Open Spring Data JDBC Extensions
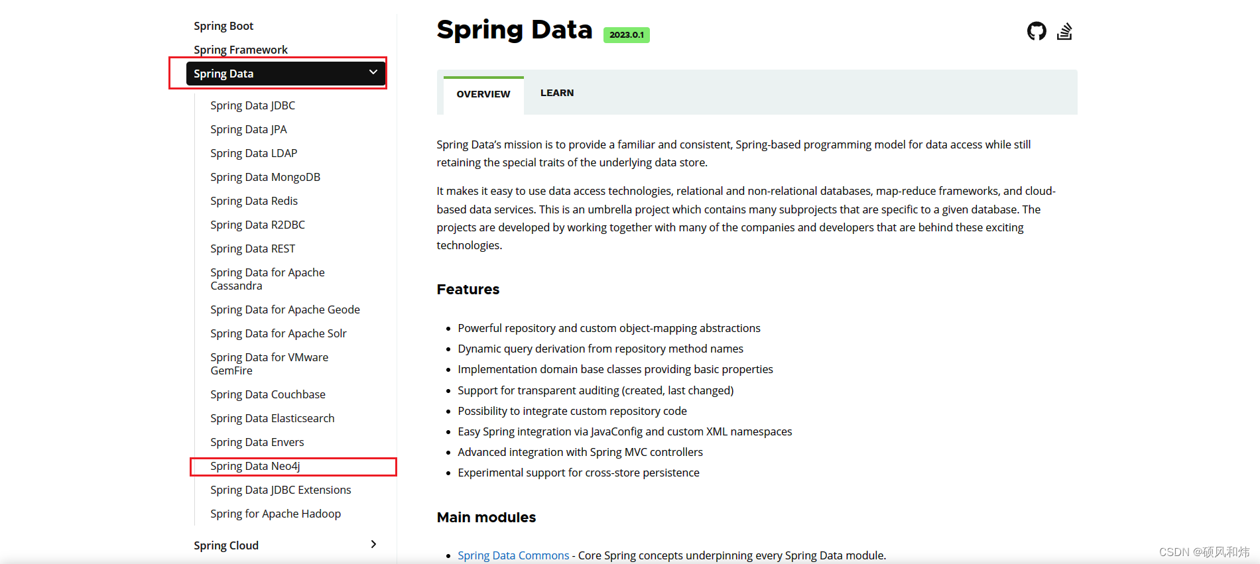The image size is (1260, 564). [x=281, y=490]
